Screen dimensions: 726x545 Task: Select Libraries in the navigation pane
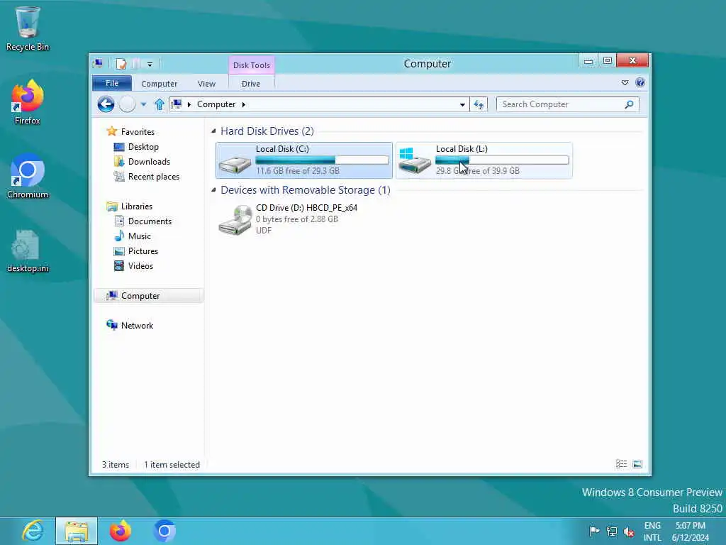click(137, 207)
